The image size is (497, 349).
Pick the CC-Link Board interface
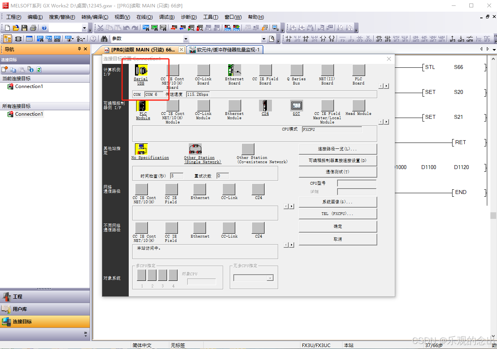(x=203, y=71)
